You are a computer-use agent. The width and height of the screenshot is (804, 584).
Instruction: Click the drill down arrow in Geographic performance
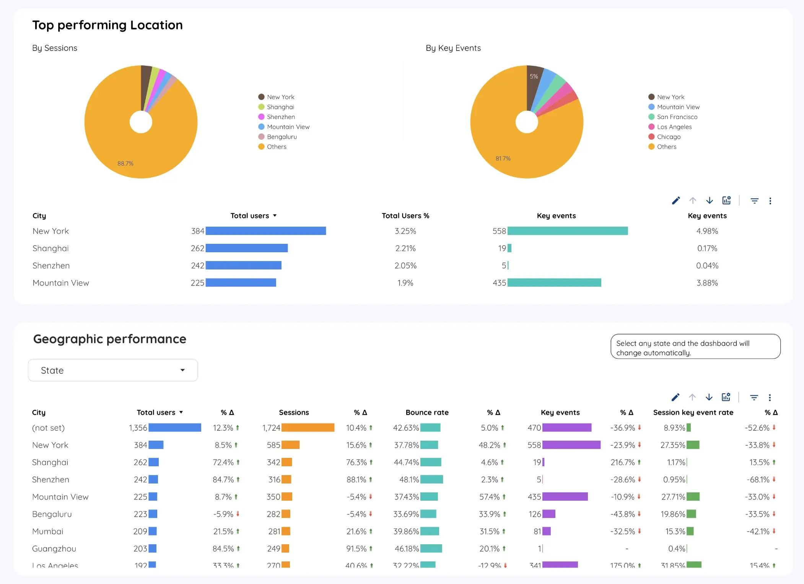[x=709, y=397]
